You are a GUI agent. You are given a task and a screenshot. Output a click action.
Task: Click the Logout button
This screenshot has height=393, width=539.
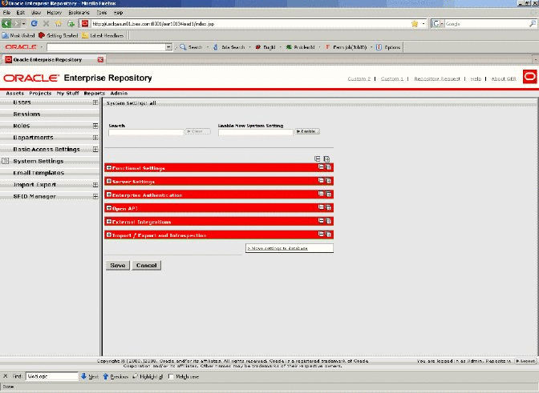tap(525, 361)
